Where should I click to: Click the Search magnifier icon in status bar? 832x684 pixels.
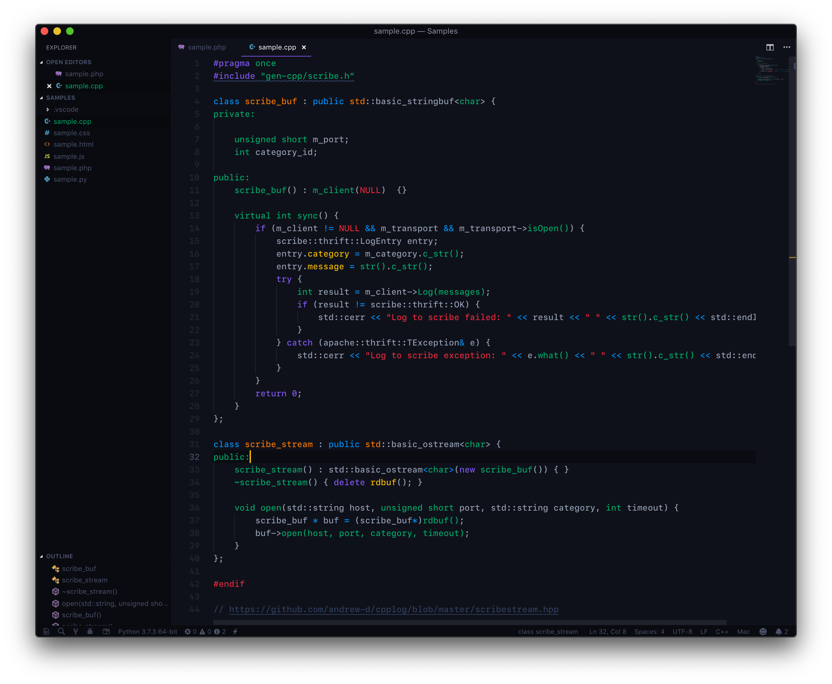coord(61,632)
